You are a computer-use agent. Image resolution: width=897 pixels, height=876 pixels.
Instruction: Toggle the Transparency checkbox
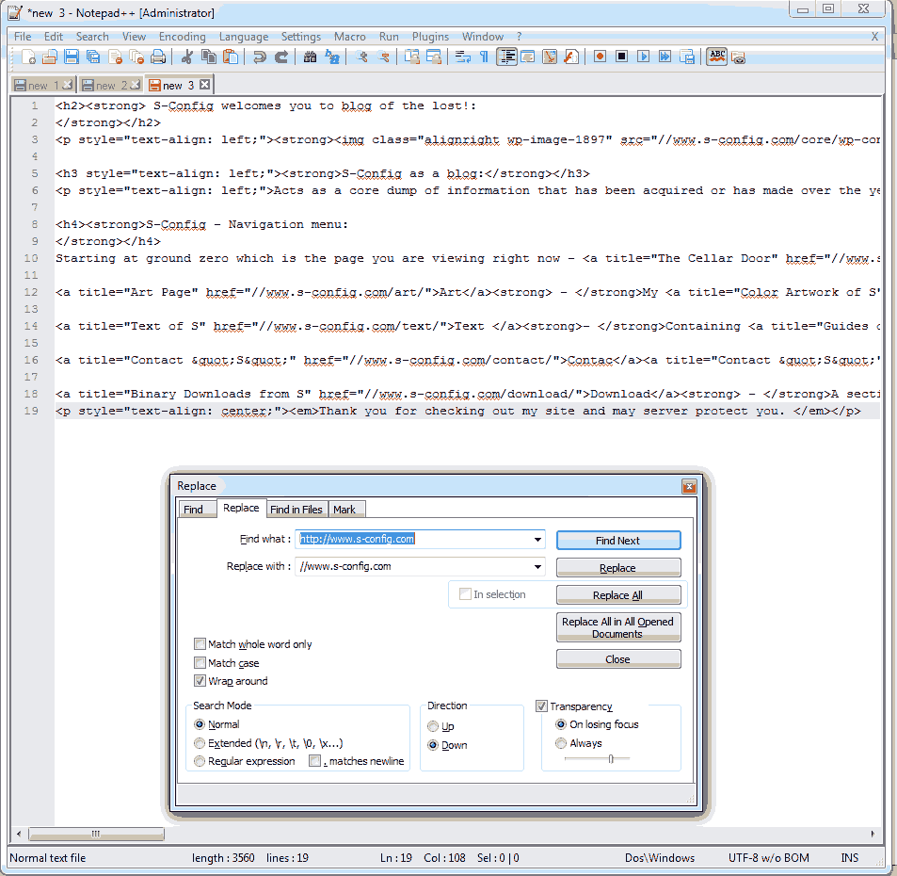tap(542, 706)
